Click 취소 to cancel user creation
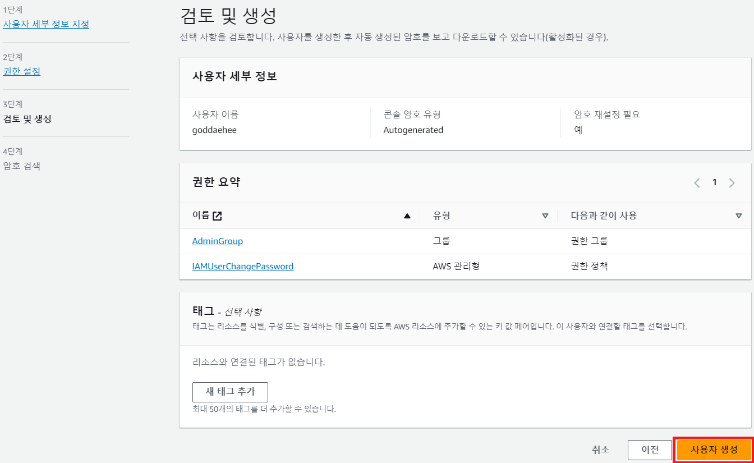 tap(600, 450)
